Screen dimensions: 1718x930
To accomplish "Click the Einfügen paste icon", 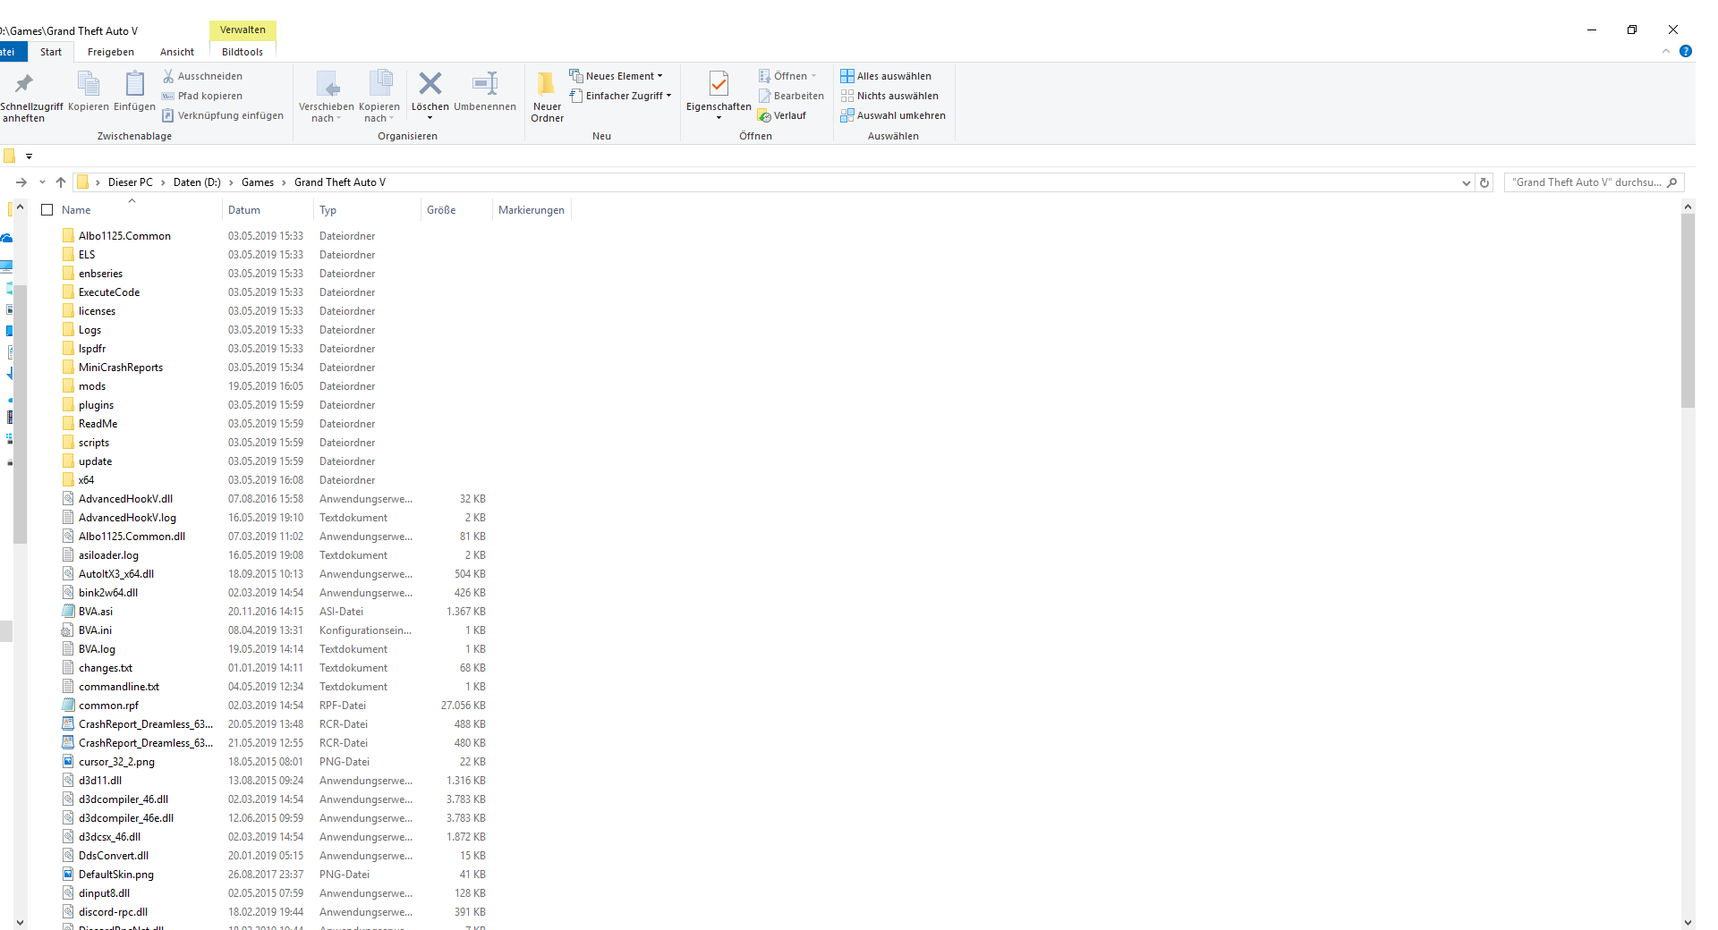I will coord(134,84).
